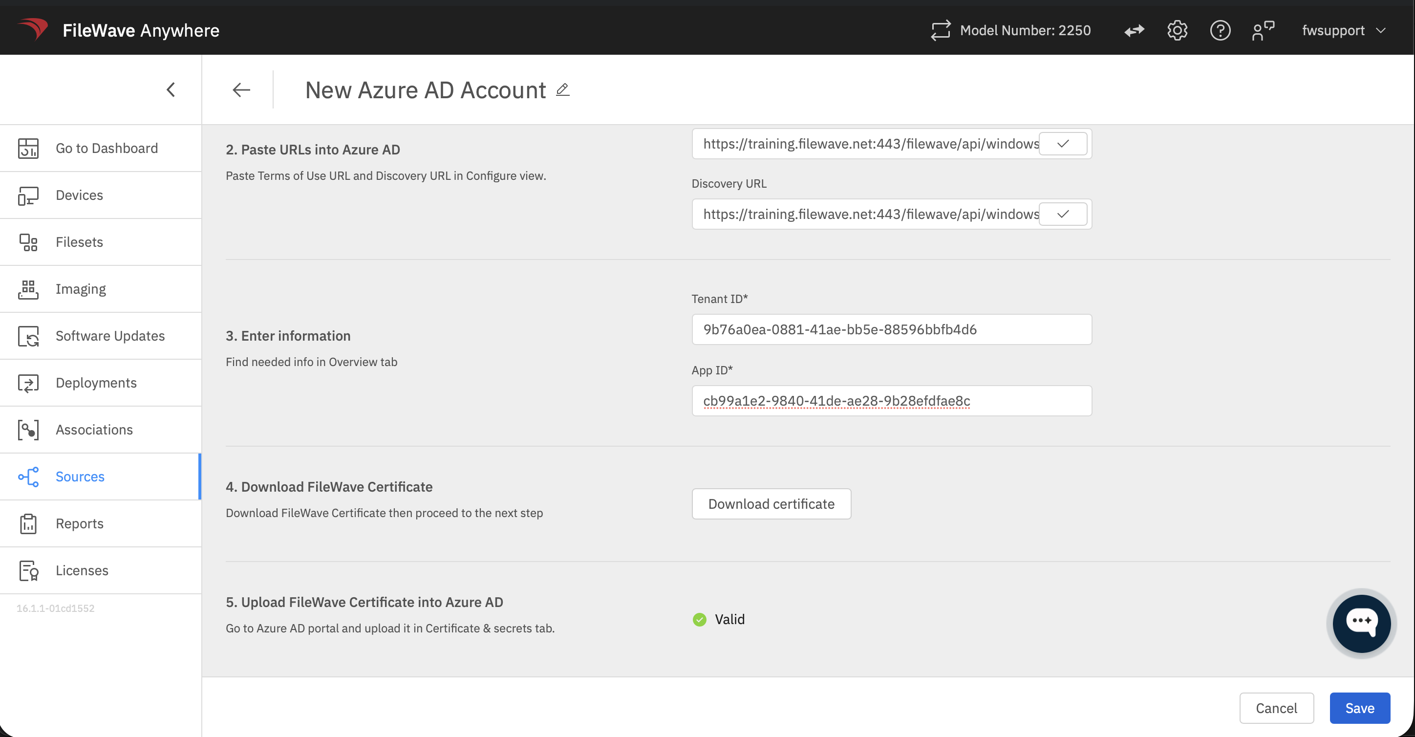Open the swap arrows icon in header
The width and height of the screenshot is (1415, 737).
pyautogui.click(x=1134, y=30)
